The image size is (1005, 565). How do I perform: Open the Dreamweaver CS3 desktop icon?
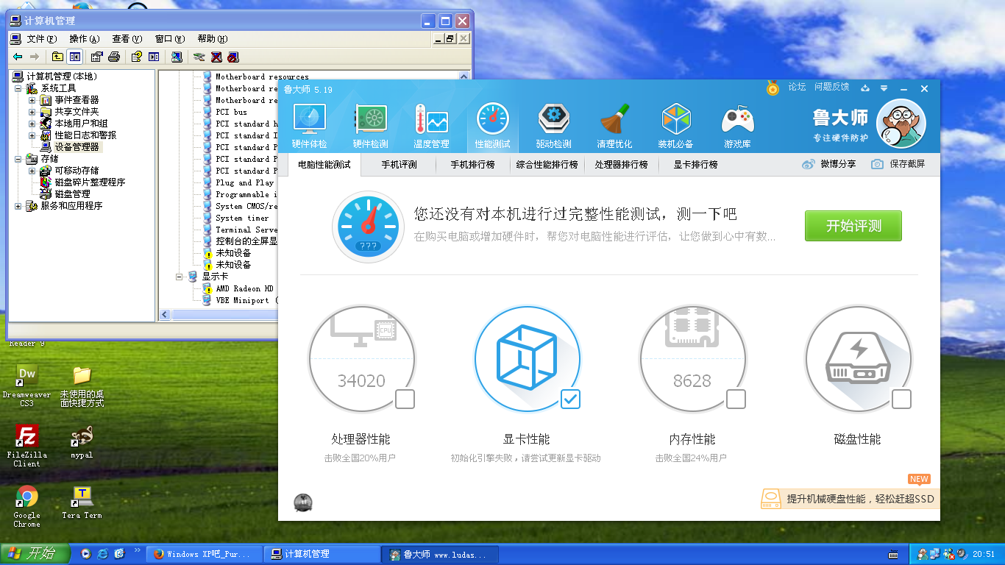click(x=27, y=385)
